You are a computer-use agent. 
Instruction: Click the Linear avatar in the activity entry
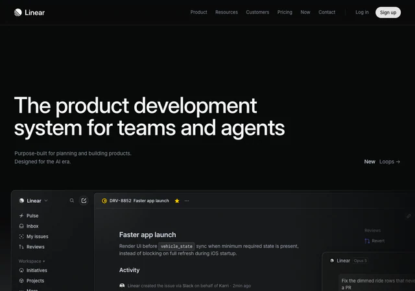pos(122,285)
